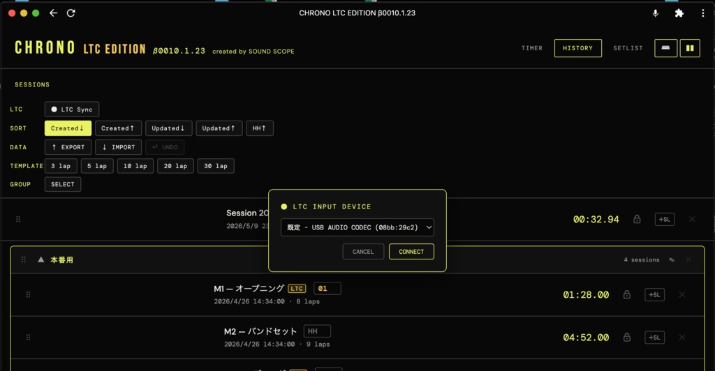Switch to single-panel layout icon
The image size is (715, 371).
pos(665,48)
